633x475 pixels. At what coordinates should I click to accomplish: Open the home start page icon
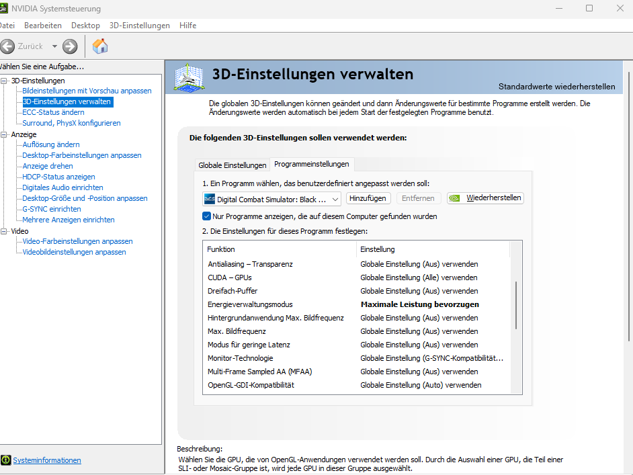tap(100, 46)
